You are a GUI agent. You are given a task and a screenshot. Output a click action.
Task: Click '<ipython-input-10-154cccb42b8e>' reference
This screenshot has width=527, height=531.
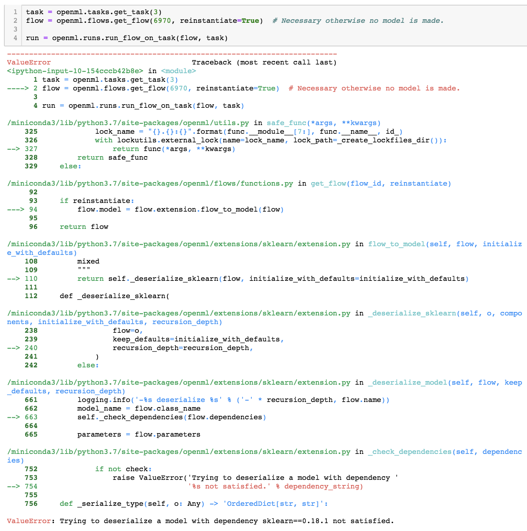pyautogui.click(x=75, y=71)
